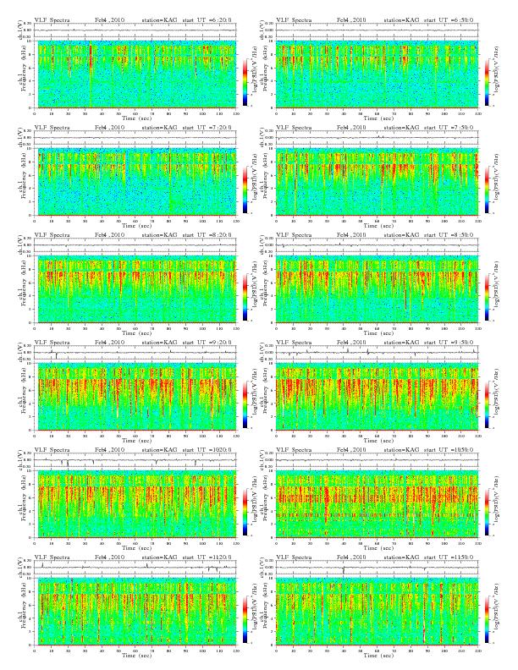Click the 'Time (sec)' label under 11:50:0 plot
This screenshot has height=670, width=518.
click(378, 656)
